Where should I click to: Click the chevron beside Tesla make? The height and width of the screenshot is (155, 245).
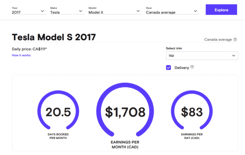pyautogui.click(x=81, y=11)
